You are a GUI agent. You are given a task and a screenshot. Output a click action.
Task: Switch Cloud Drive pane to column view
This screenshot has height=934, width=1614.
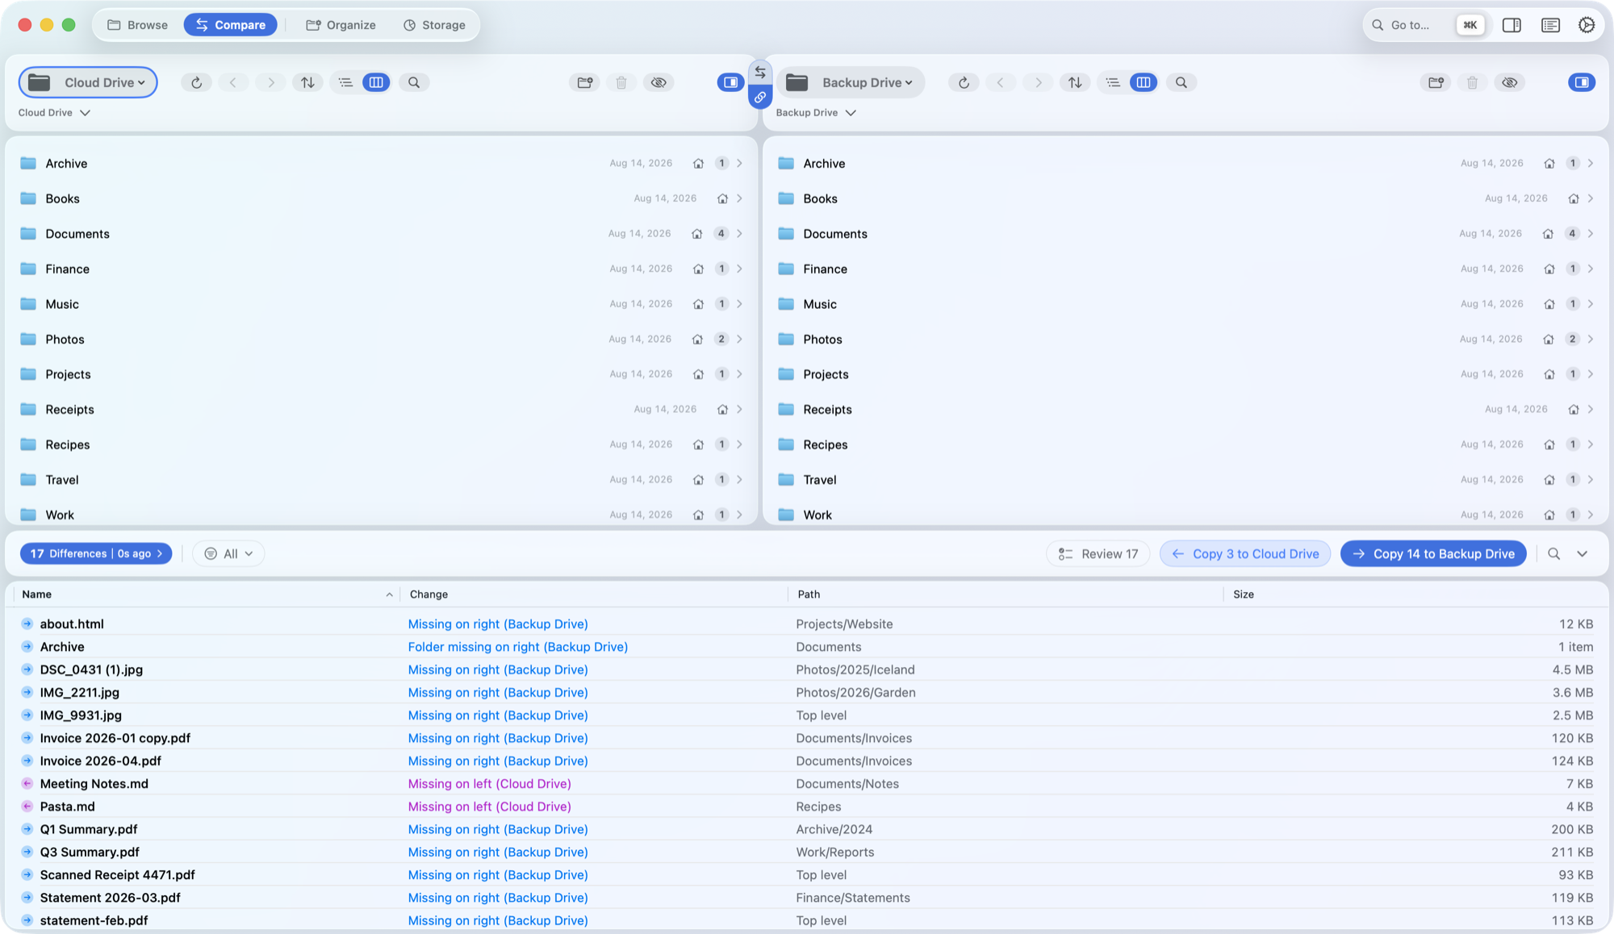coord(376,82)
